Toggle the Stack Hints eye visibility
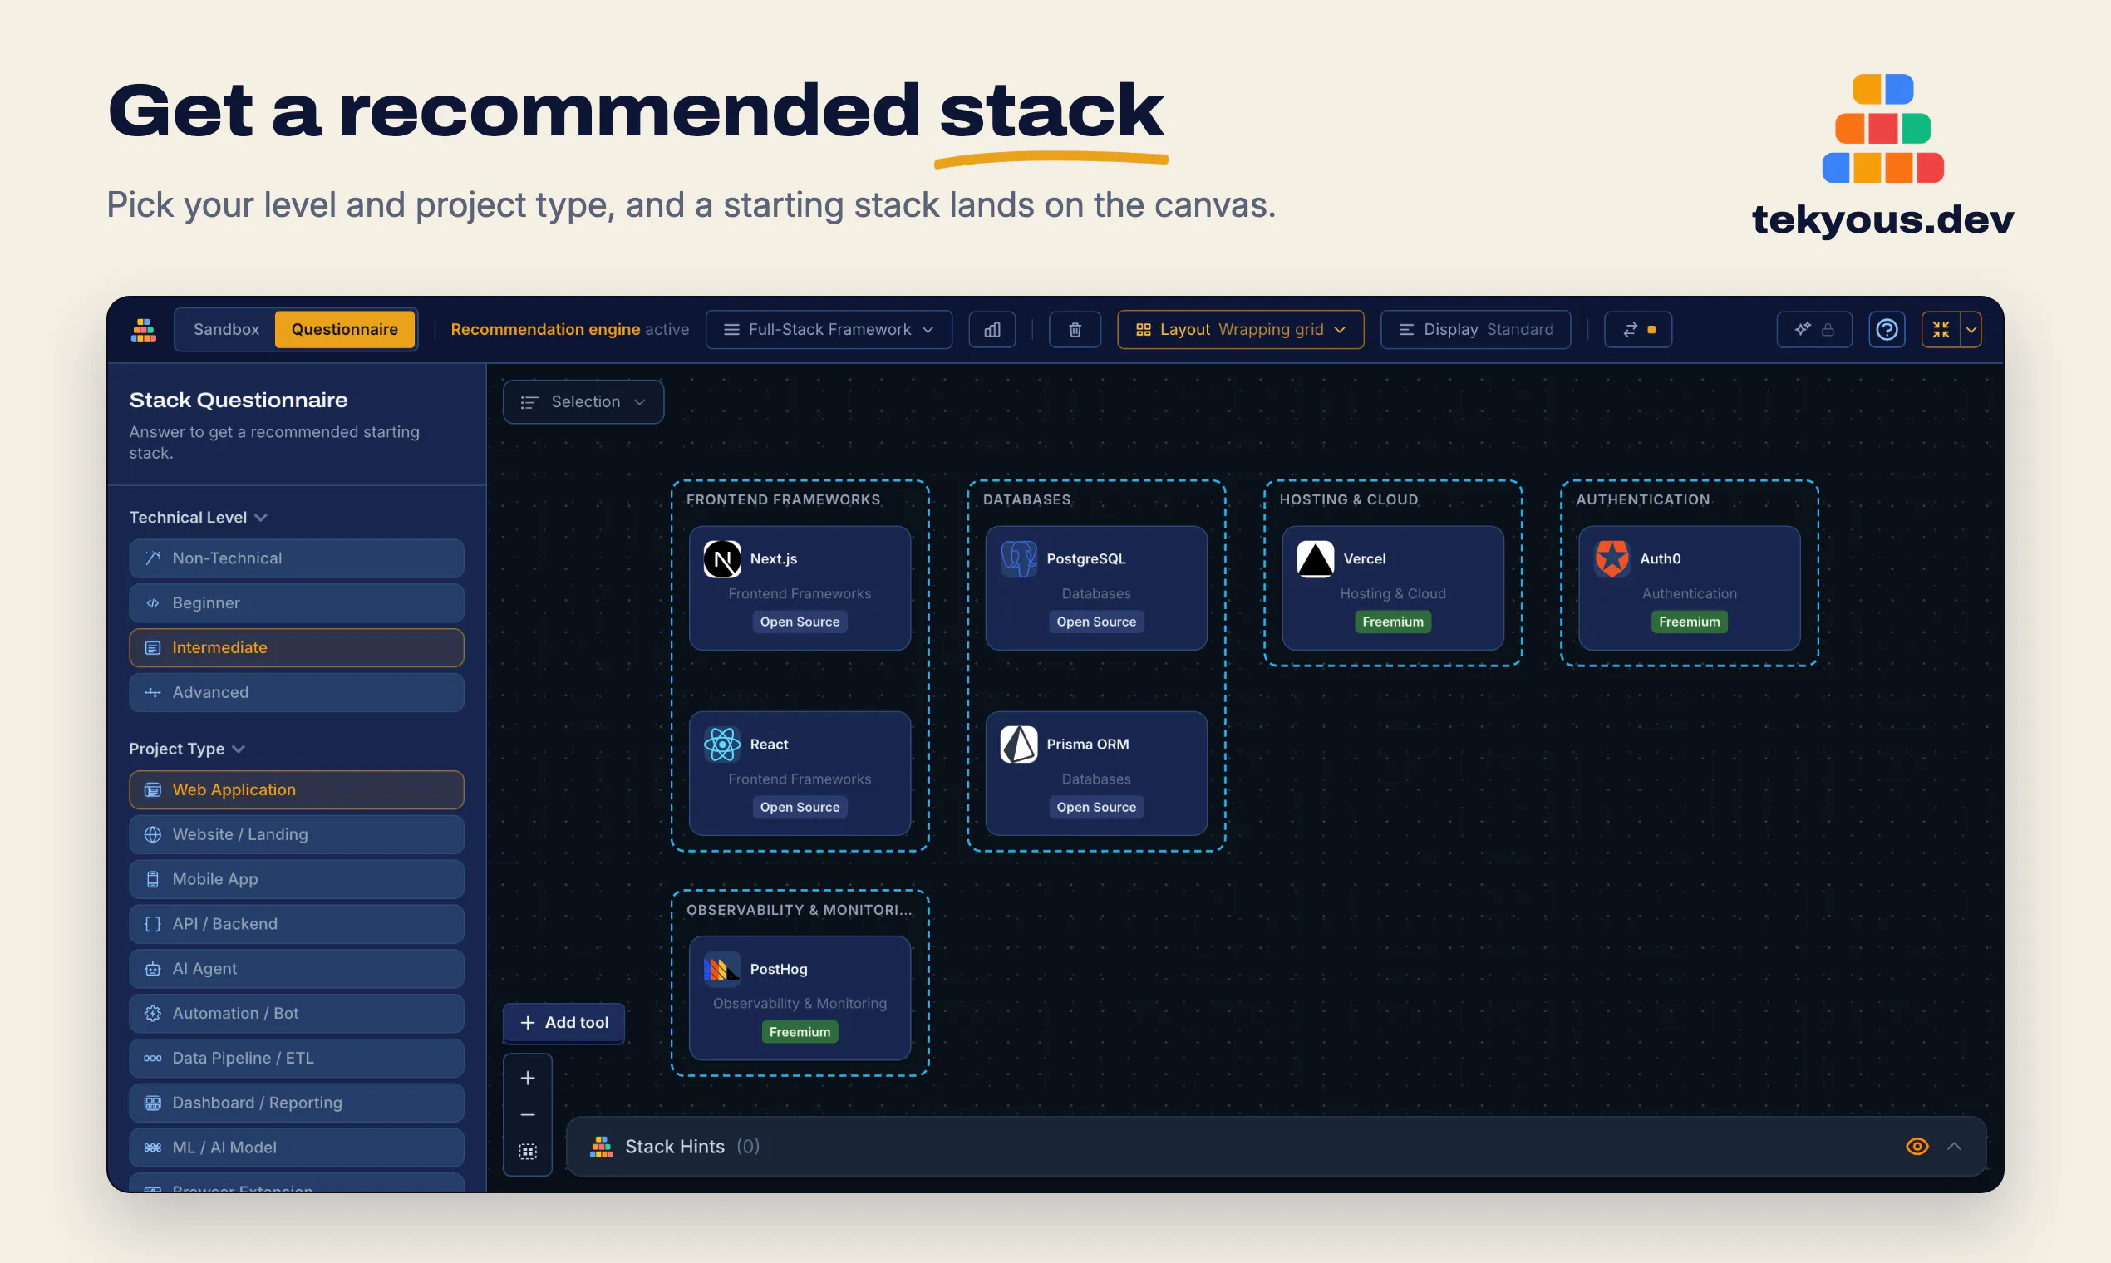2111x1263 pixels. tap(1917, 1147)
